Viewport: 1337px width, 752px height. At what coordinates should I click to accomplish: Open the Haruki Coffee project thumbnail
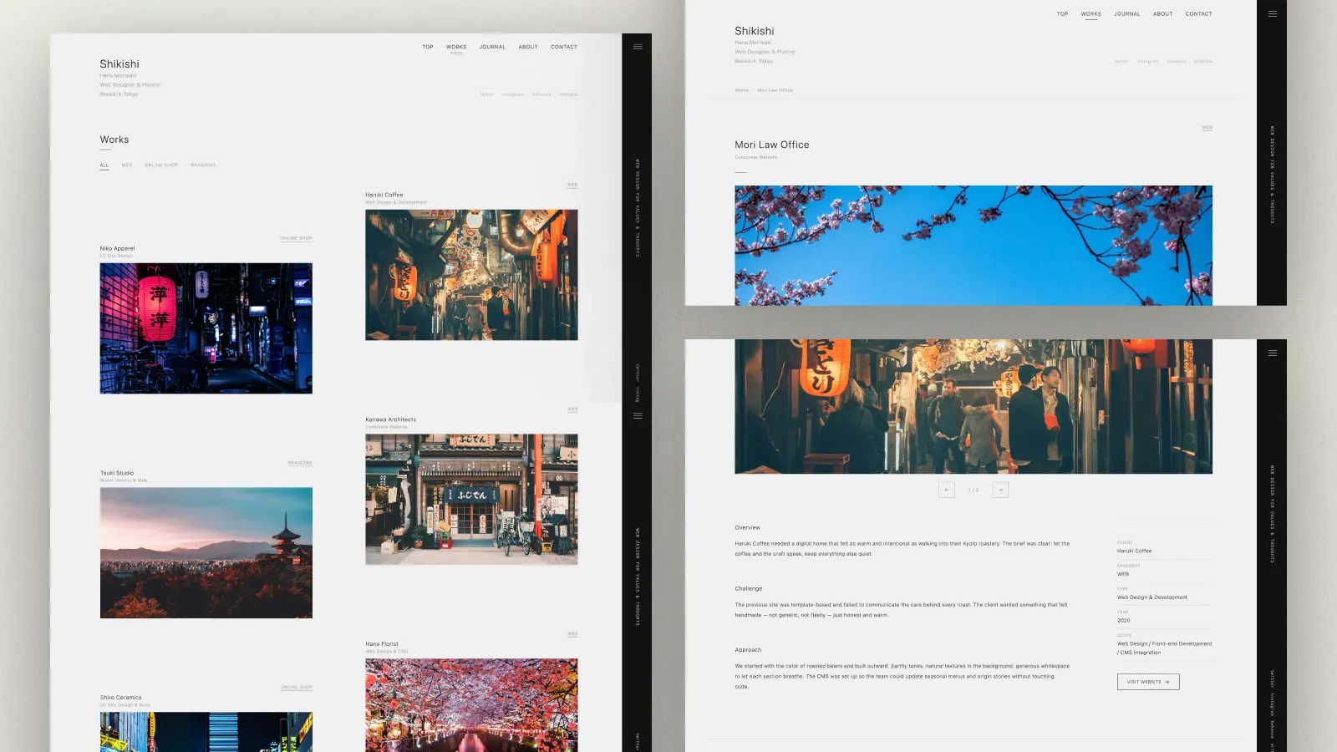[471, 275]
